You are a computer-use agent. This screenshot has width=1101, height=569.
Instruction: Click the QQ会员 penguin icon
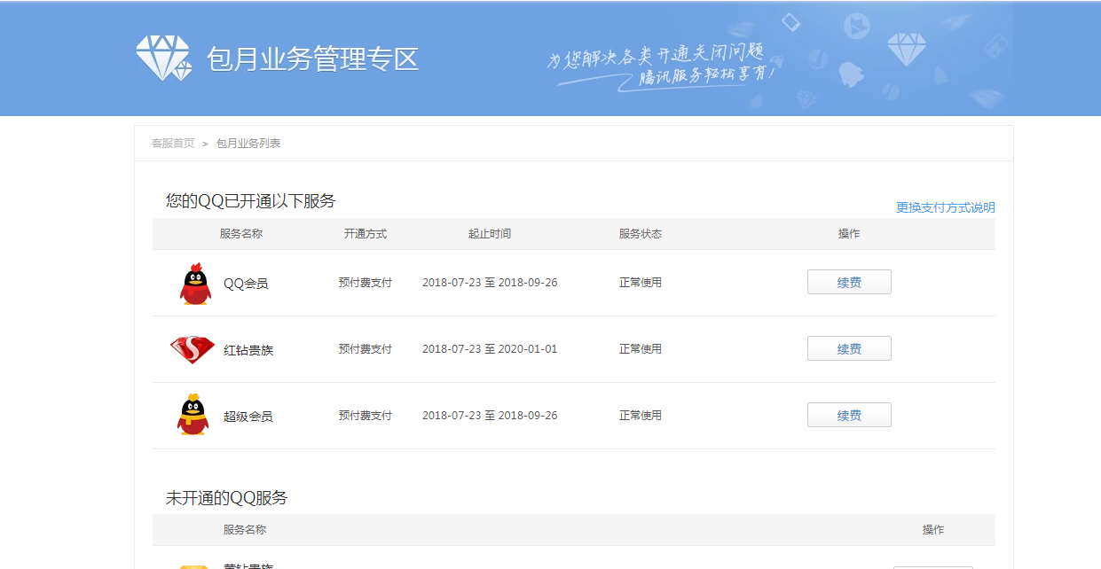(x=195, y=284)
